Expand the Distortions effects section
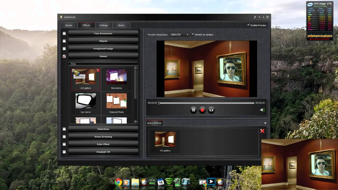This screenshot has height=190, width=338. click(x=103, y=129)
